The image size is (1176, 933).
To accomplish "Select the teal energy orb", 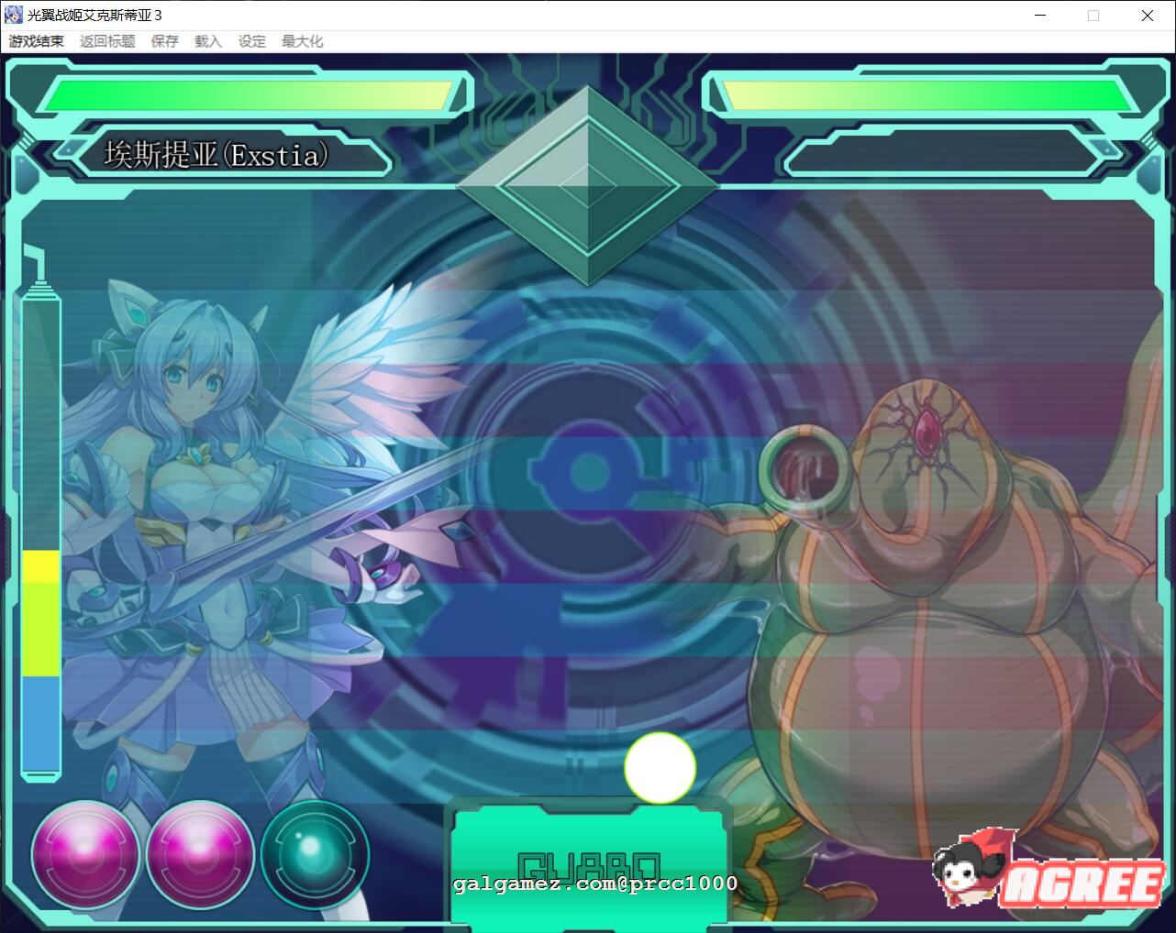I will click(x=315, y=854).
